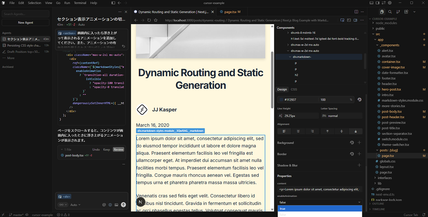
Task: Open Source Control icon in right activity bar
Action: coord(398,12)
